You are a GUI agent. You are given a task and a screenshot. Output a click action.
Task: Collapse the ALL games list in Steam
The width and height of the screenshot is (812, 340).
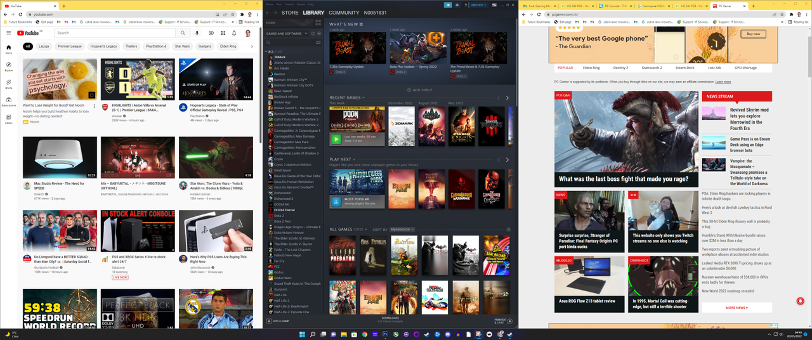(x=267, y=52)
